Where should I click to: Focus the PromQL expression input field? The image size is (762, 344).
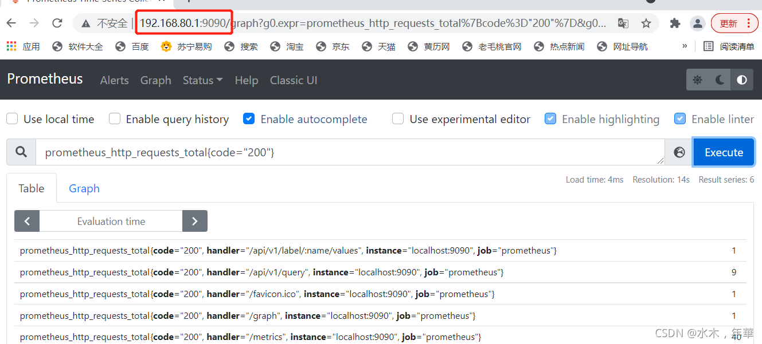(350, 152)
